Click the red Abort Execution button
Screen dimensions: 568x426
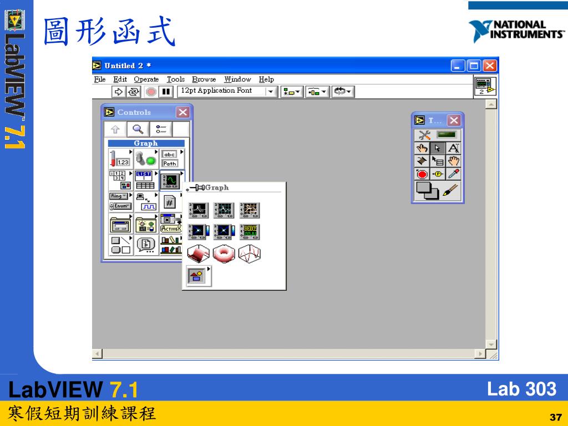pyautogui.click(x=151, y=92)
